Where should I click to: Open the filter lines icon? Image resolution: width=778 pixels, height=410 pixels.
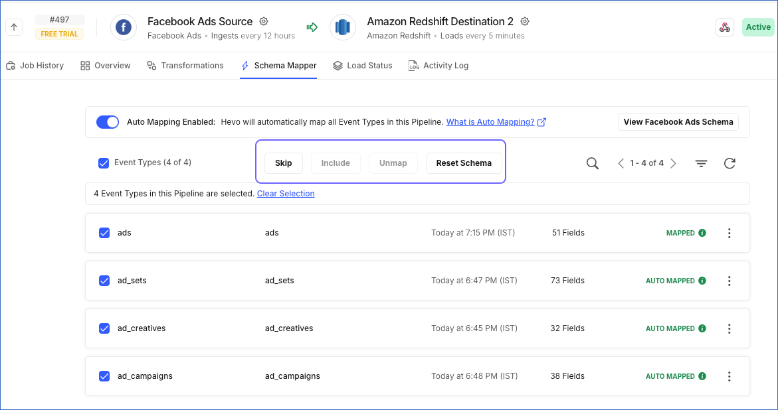click(x=701, y=163)
